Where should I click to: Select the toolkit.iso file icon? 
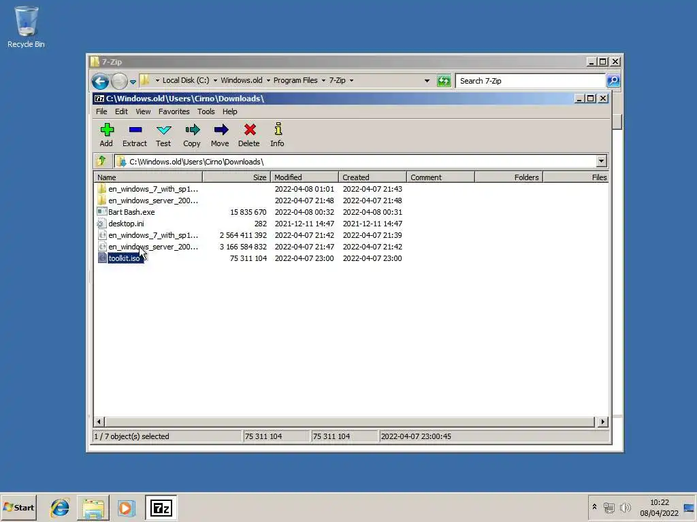(x=102, y=258)
